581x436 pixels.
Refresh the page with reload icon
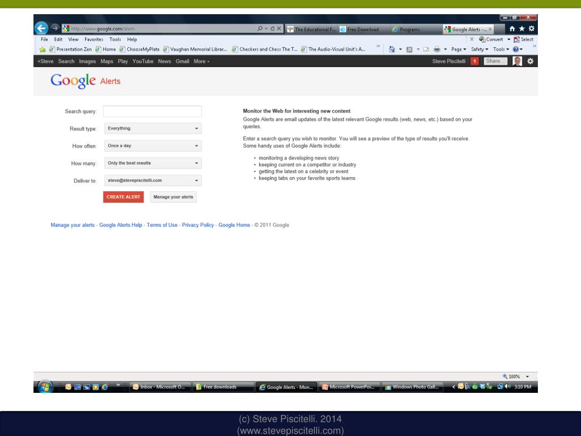(272, 28)
